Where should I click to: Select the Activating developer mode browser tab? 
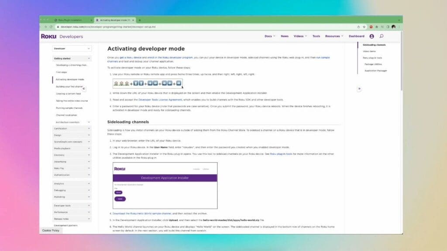coord(115,20)
